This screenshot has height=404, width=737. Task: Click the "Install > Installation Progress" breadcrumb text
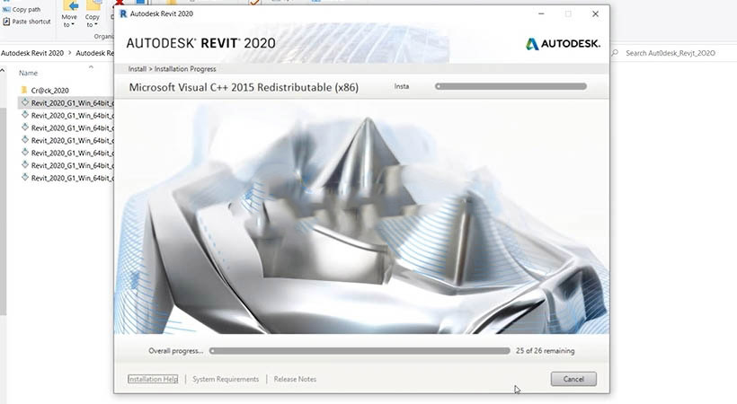[172, 69]
